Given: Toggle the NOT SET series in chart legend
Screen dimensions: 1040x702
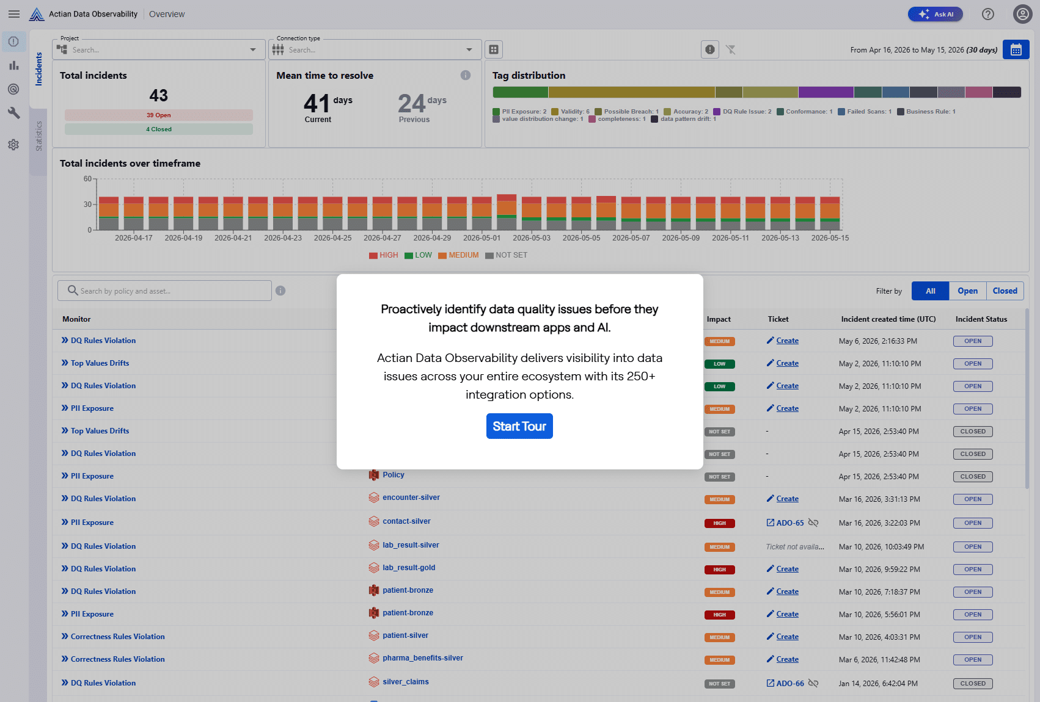Looking at the screenshot, I should coord(507,255).
